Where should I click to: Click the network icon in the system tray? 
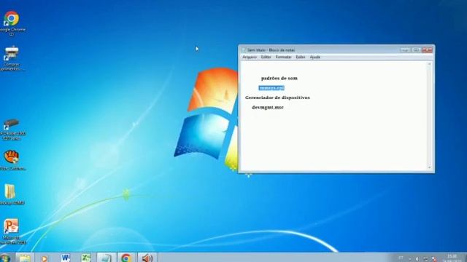(x=425, y=259)
